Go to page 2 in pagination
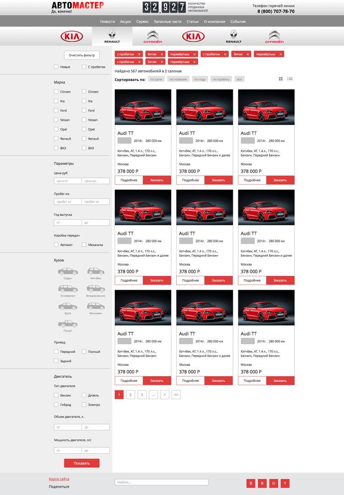The width and height of the screenshot is (344, 495). (130, 395)
